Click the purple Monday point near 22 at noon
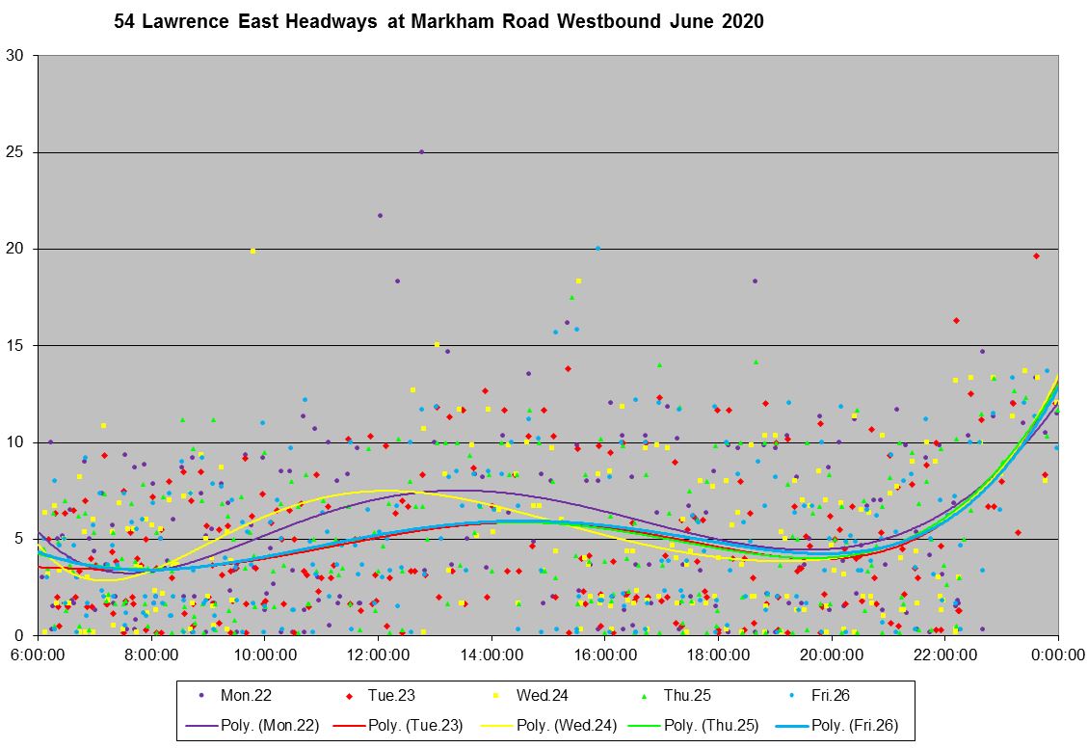 click(x=380, y=215)
